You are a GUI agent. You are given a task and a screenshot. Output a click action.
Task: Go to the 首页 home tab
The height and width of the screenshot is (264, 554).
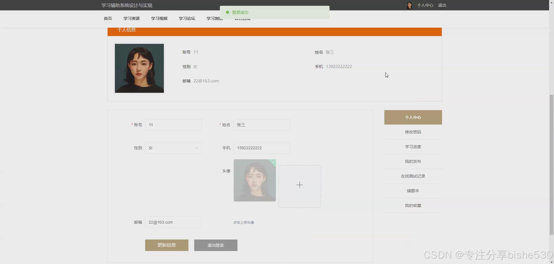pyautogui.click(x=108, y=18)
